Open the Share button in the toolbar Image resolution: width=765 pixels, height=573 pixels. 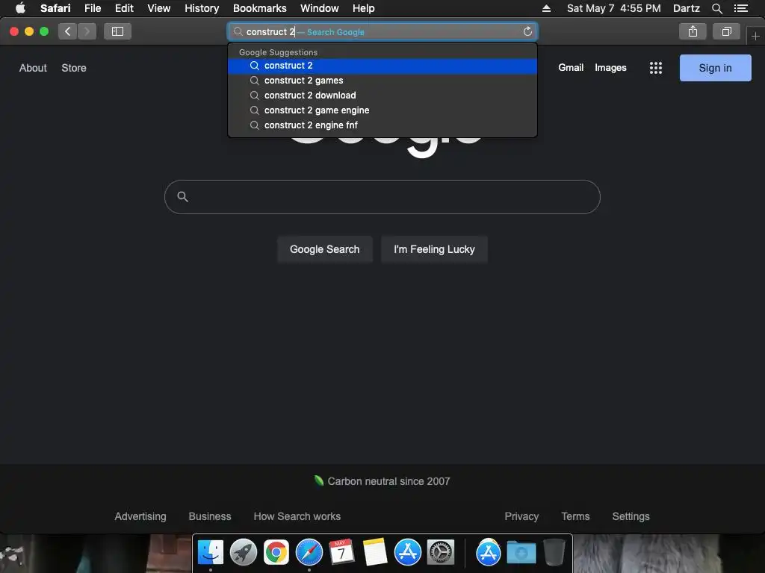point(693,31)
